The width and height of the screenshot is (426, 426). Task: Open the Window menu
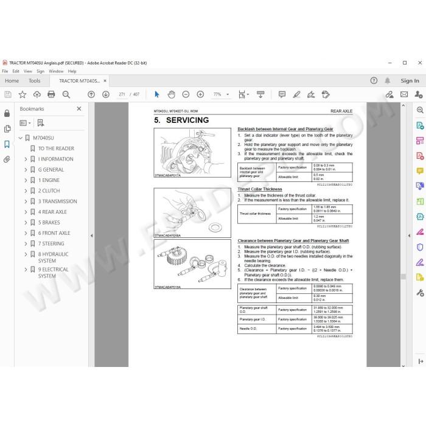click(x=56, y=71)
